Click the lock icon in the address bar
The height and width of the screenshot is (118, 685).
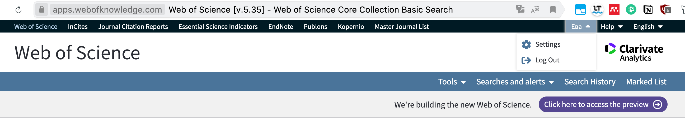point(41,9)
